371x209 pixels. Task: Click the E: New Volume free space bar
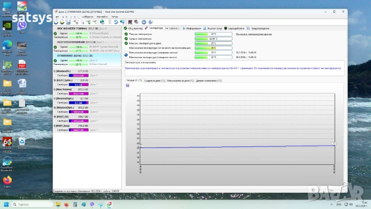click(79, 93)
